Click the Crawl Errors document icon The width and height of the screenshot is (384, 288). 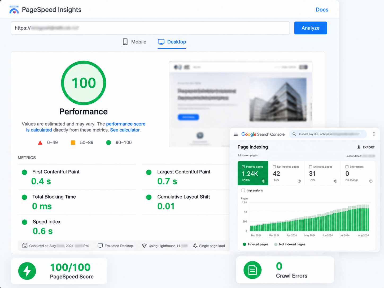pyautogui.click(x=252, y=270)
